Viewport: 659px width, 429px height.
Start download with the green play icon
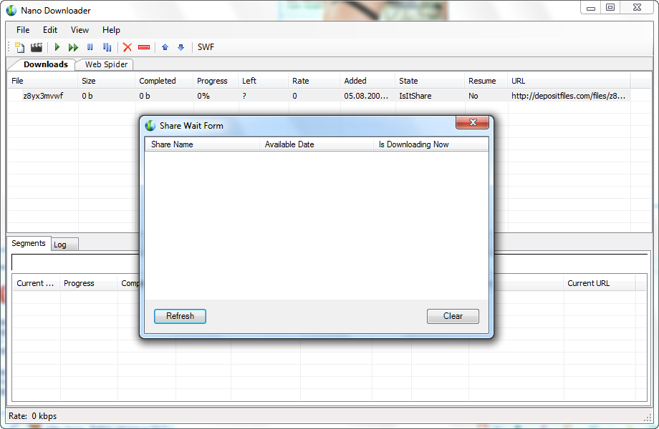(57, 47)
